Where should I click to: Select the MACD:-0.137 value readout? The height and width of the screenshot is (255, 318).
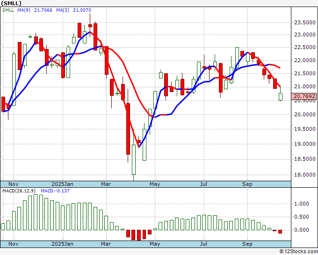55,191
